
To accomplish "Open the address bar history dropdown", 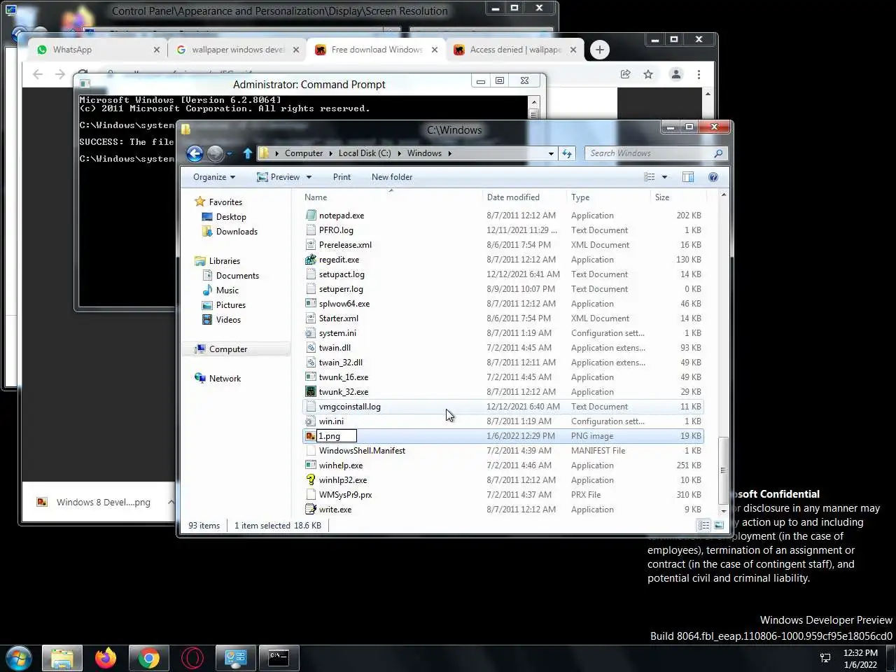I will pos(551,153).
